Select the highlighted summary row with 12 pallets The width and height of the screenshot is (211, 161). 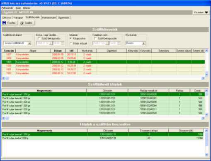click(x=103, y=134)
